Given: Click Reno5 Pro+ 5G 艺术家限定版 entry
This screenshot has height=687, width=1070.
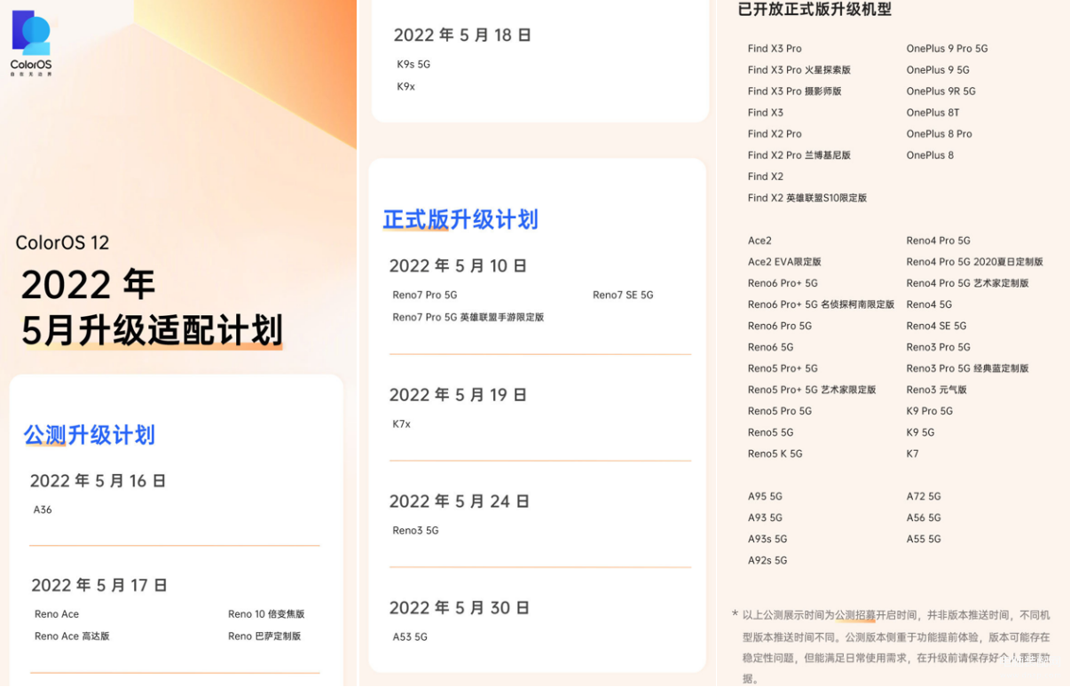Looking at the screenshot, I should tap(812, 390).
